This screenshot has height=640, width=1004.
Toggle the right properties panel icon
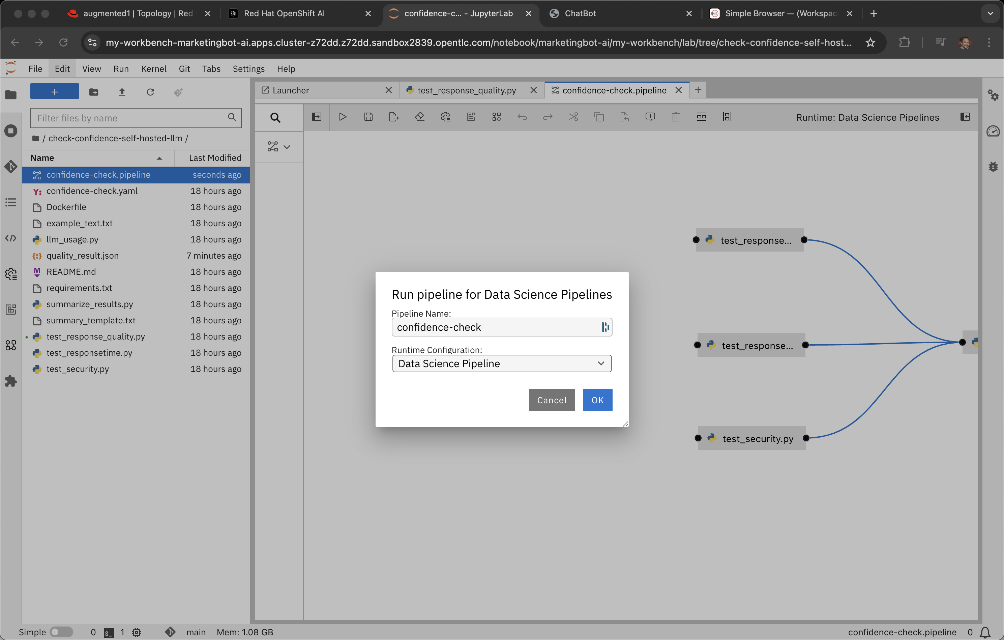[x=965, y=117]
